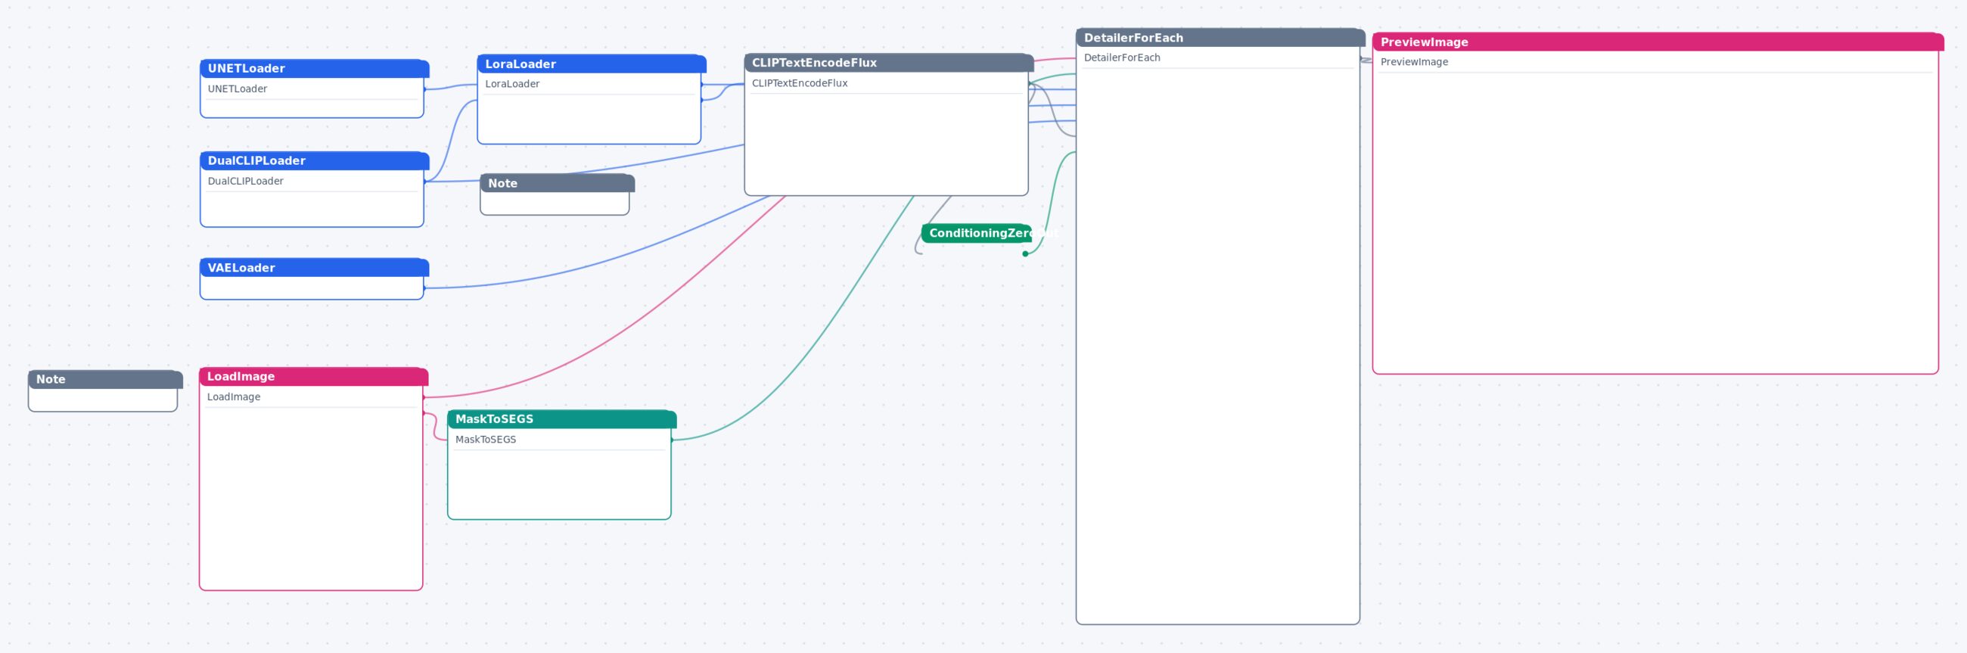Click the ConditioningZeroOut output port dot

[x=1025, y=253]
